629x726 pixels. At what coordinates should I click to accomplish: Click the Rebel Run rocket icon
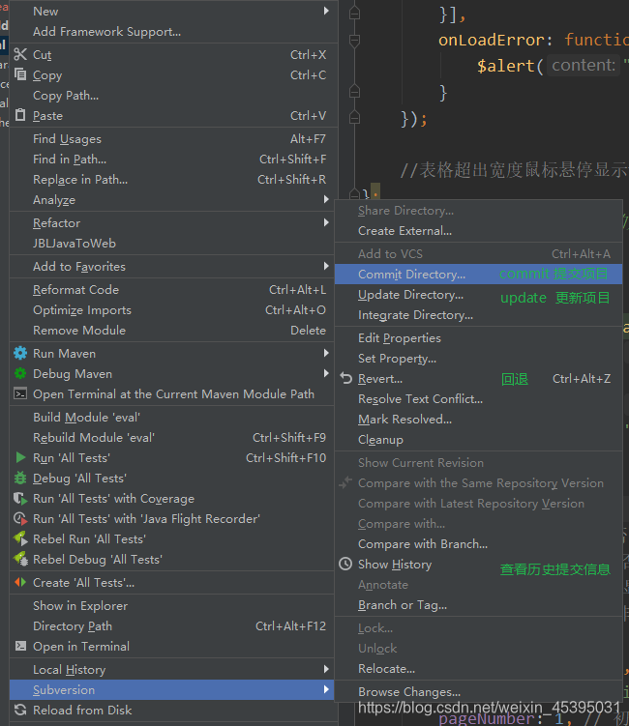pos(20,538)
